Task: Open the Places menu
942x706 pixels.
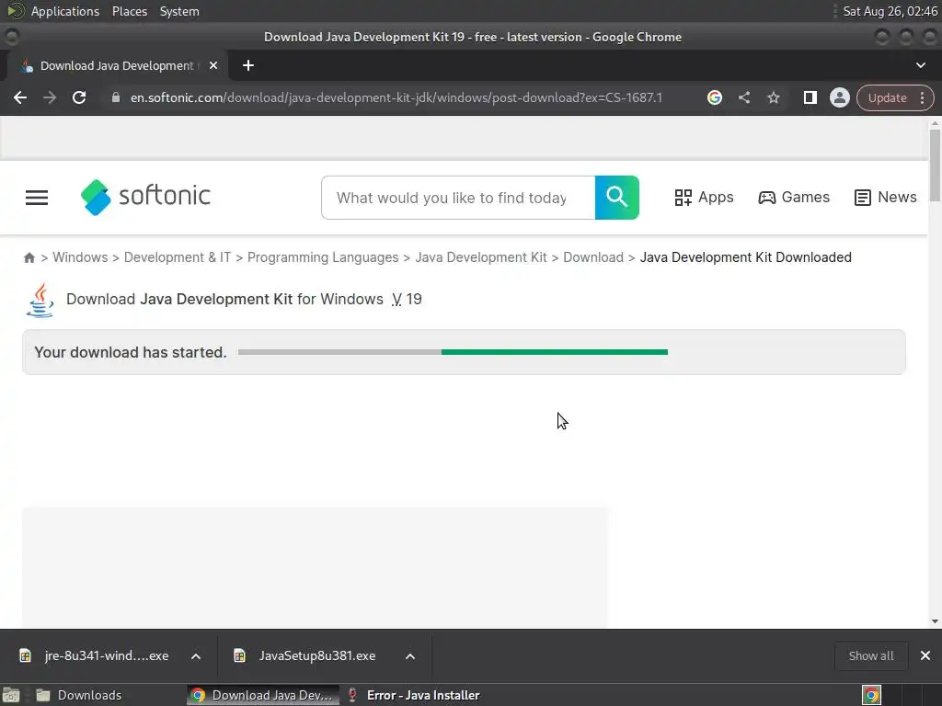Action: [x=129, y=11]
